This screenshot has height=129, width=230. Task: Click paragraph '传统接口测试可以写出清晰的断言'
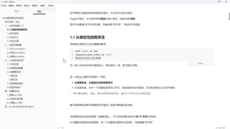[x=88, y=44]
